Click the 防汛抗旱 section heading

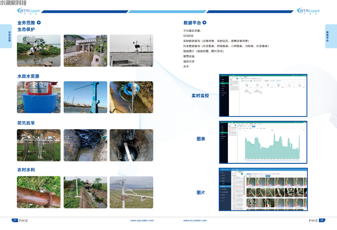click(x=26, y=123)
